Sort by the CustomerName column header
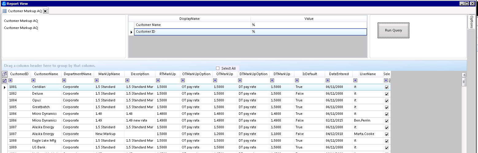 click(x=46, y=74)
